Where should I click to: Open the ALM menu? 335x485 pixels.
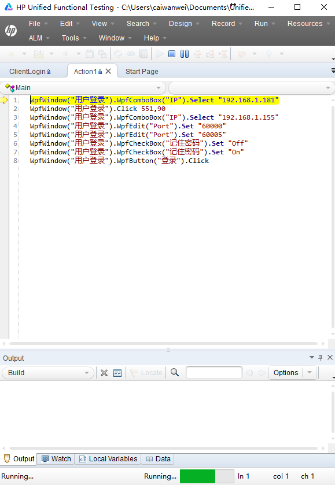point(39,38)
